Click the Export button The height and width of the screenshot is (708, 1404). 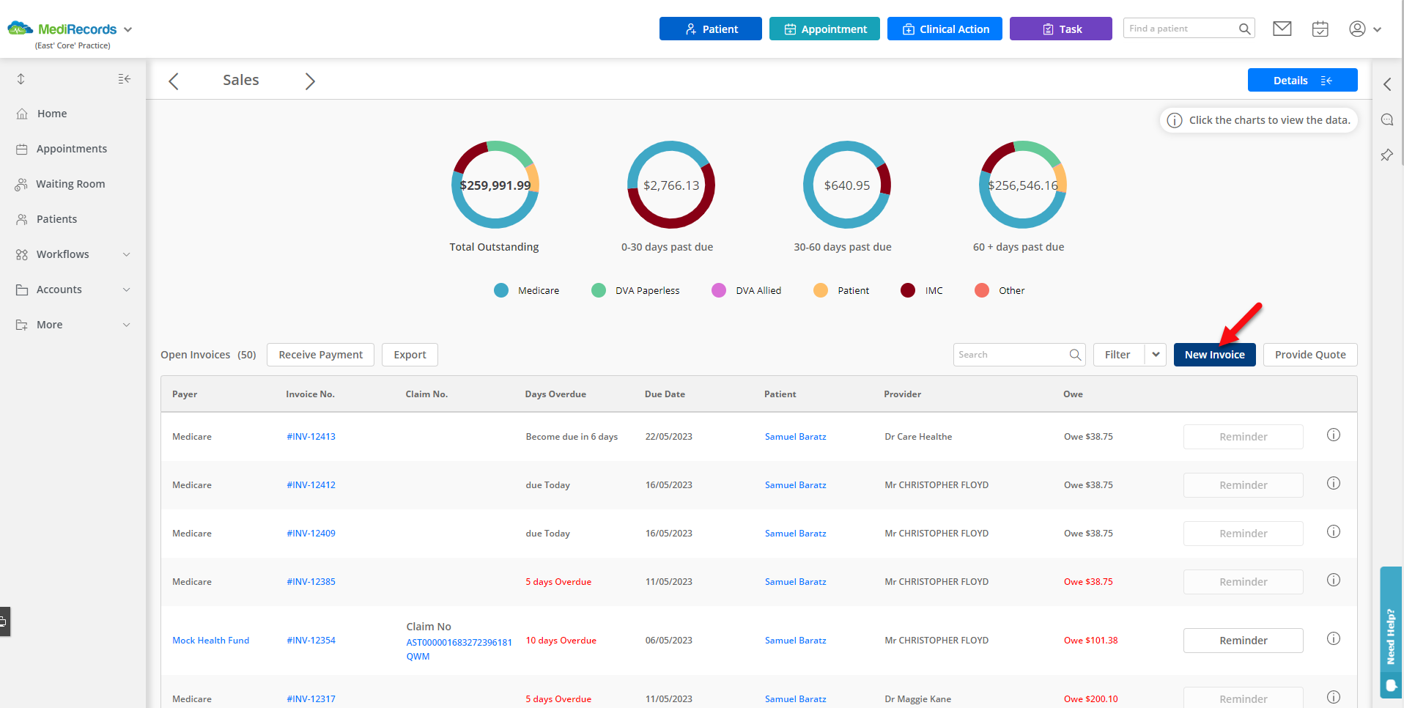(410, 355)
